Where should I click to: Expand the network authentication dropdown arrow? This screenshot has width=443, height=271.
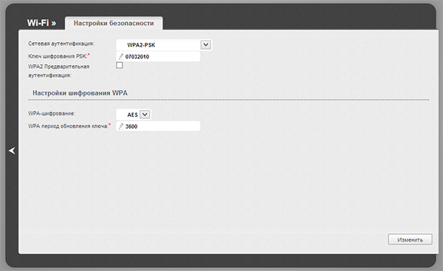[x=206, y=44]
